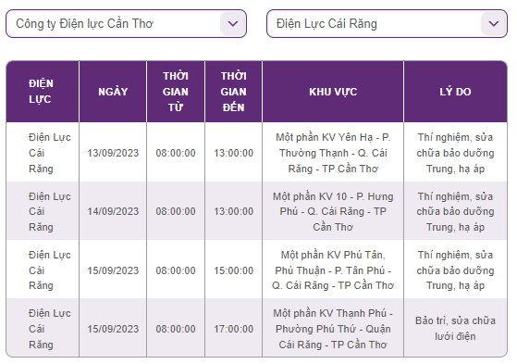Click the KV Phú Tân, Phú Thuận cell

tap(333, 270)
